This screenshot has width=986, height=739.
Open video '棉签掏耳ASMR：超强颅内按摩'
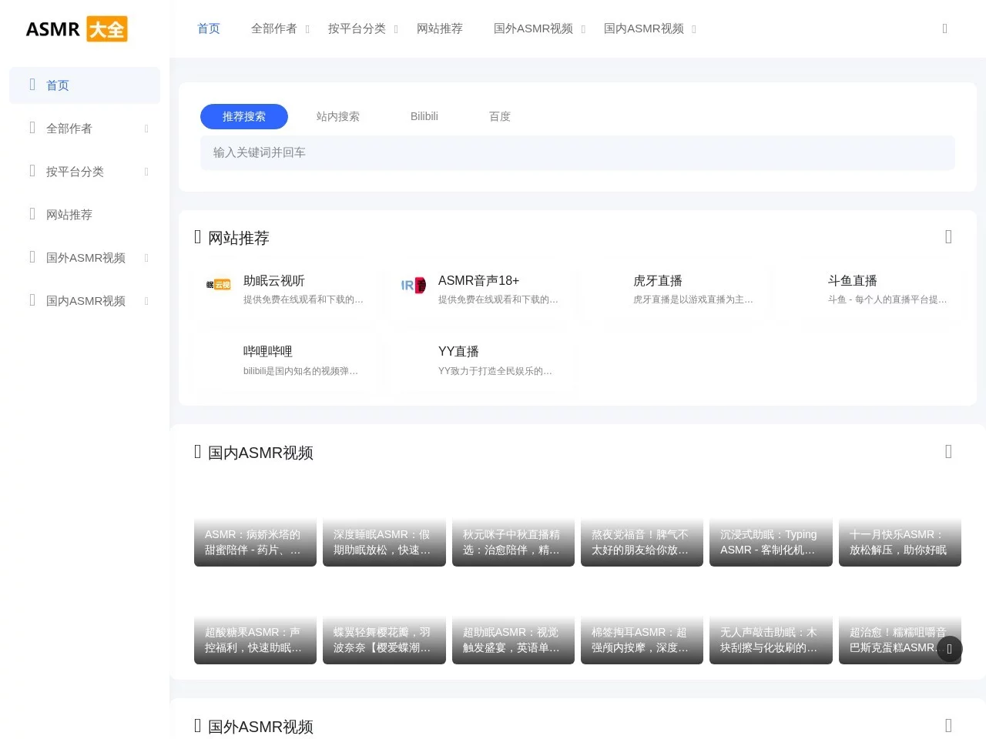[x=642, y=621]
